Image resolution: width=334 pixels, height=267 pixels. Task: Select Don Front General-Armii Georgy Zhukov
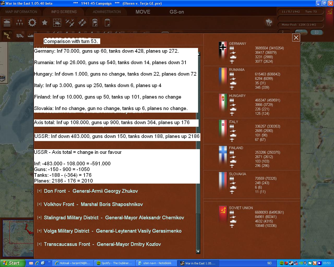pyautogui.click(x=91, y=191)
